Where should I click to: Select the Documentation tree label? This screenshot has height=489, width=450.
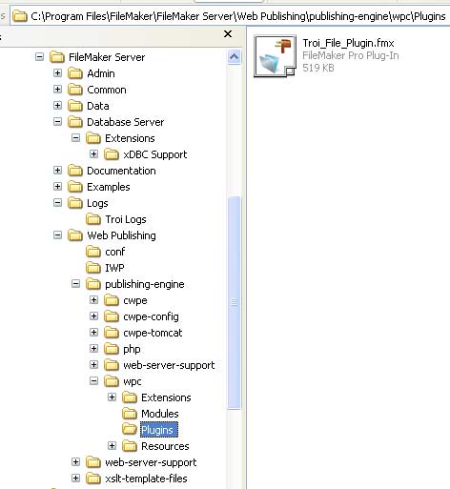pos(121,171)
